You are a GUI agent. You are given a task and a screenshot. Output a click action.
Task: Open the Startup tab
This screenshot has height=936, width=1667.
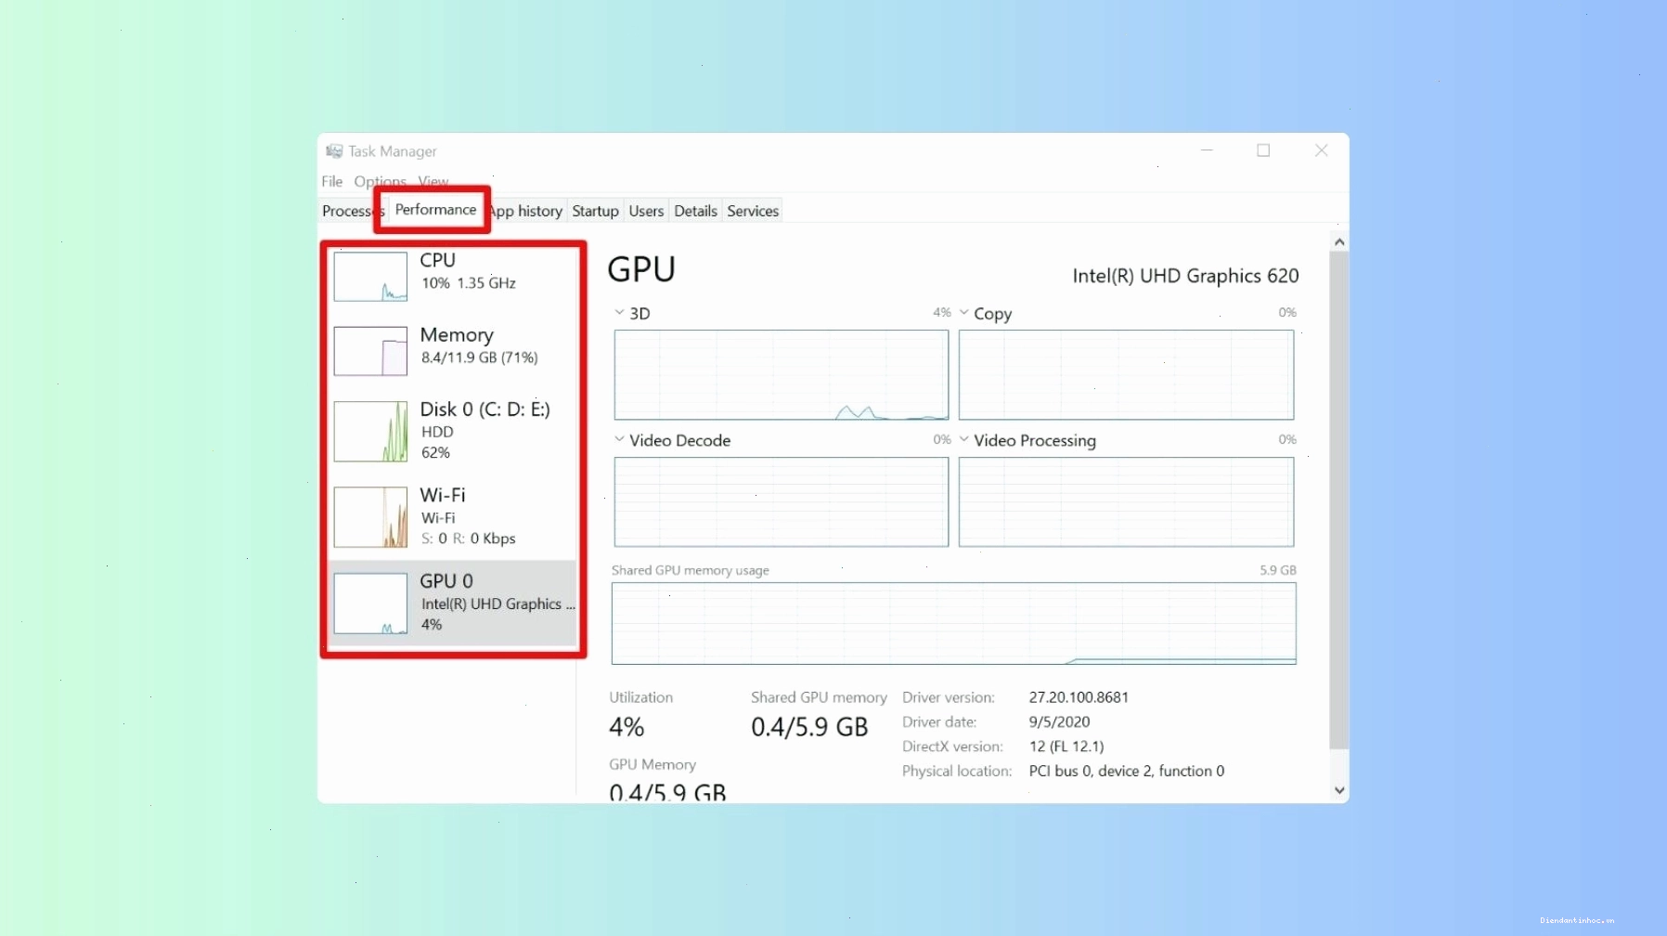pyautogui.click(x=595, y=211)
